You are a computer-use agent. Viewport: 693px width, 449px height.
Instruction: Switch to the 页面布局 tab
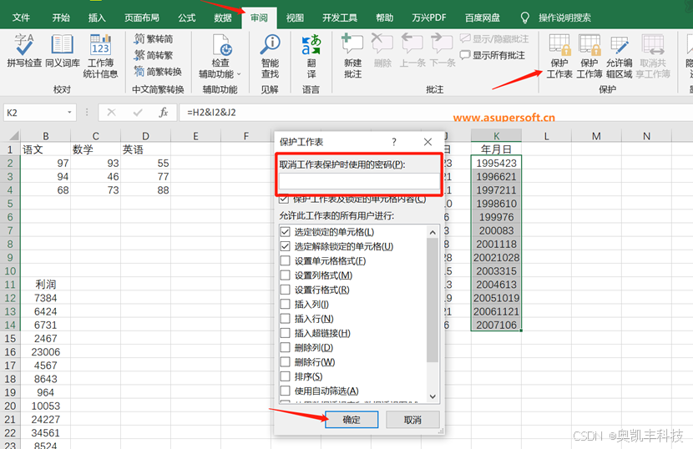click(x=141, y=18)
